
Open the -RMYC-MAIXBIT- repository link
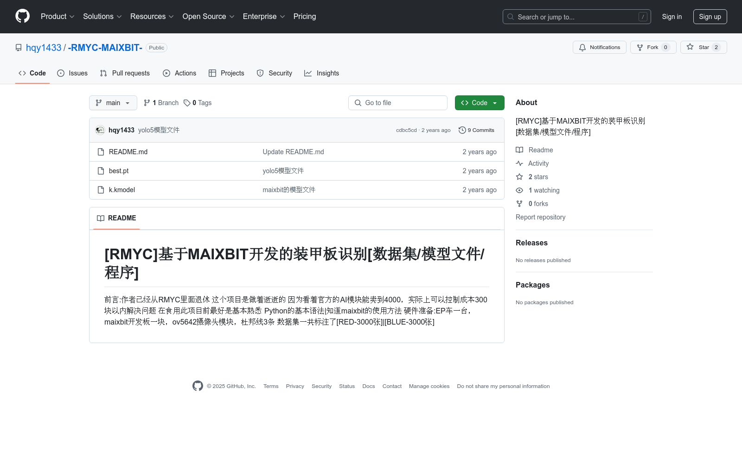pyautogui.click(x=105, y=48)
